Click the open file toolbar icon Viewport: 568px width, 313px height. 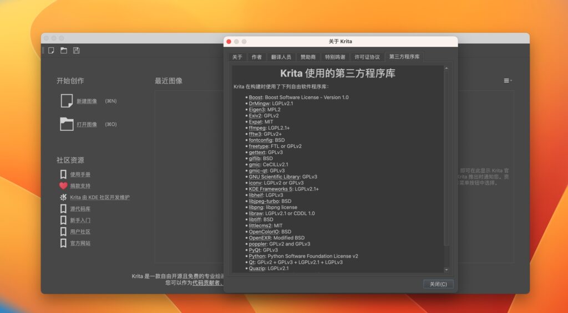[x=64, y=50]
